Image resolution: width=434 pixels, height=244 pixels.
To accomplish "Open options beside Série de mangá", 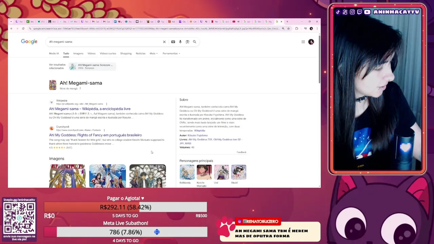I will pos(80,88).
